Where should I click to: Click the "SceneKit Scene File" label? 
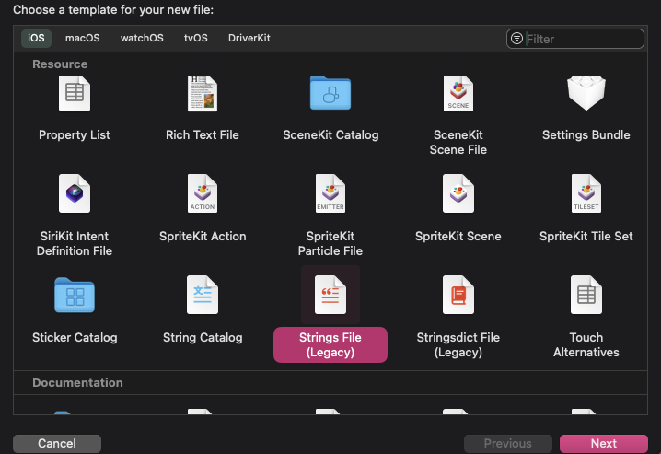point(458,142)
